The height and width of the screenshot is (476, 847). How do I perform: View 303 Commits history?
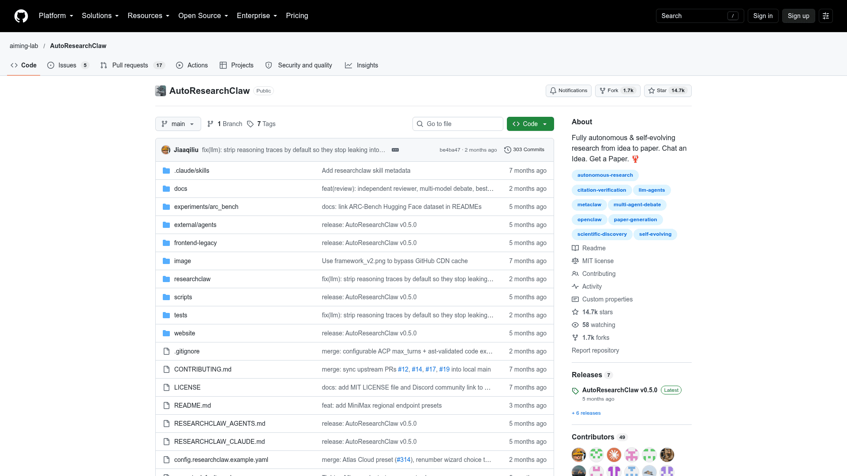[524, 150]
